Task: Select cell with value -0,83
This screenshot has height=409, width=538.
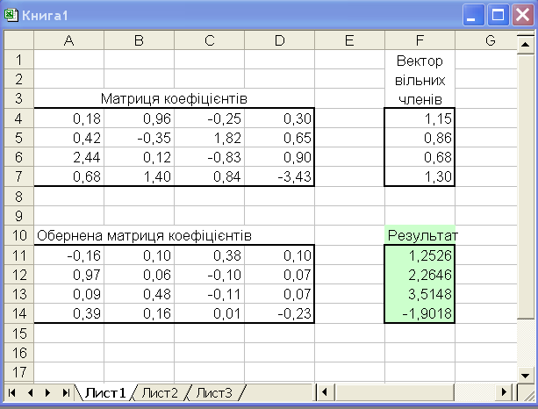Action: click(209, 157)
